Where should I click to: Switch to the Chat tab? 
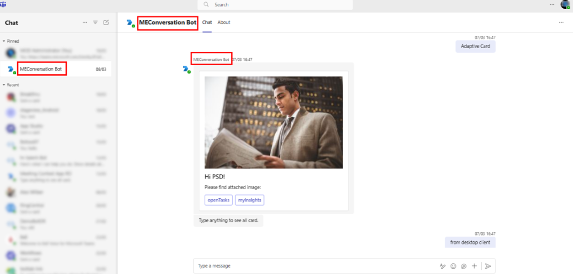click(207, 22)
